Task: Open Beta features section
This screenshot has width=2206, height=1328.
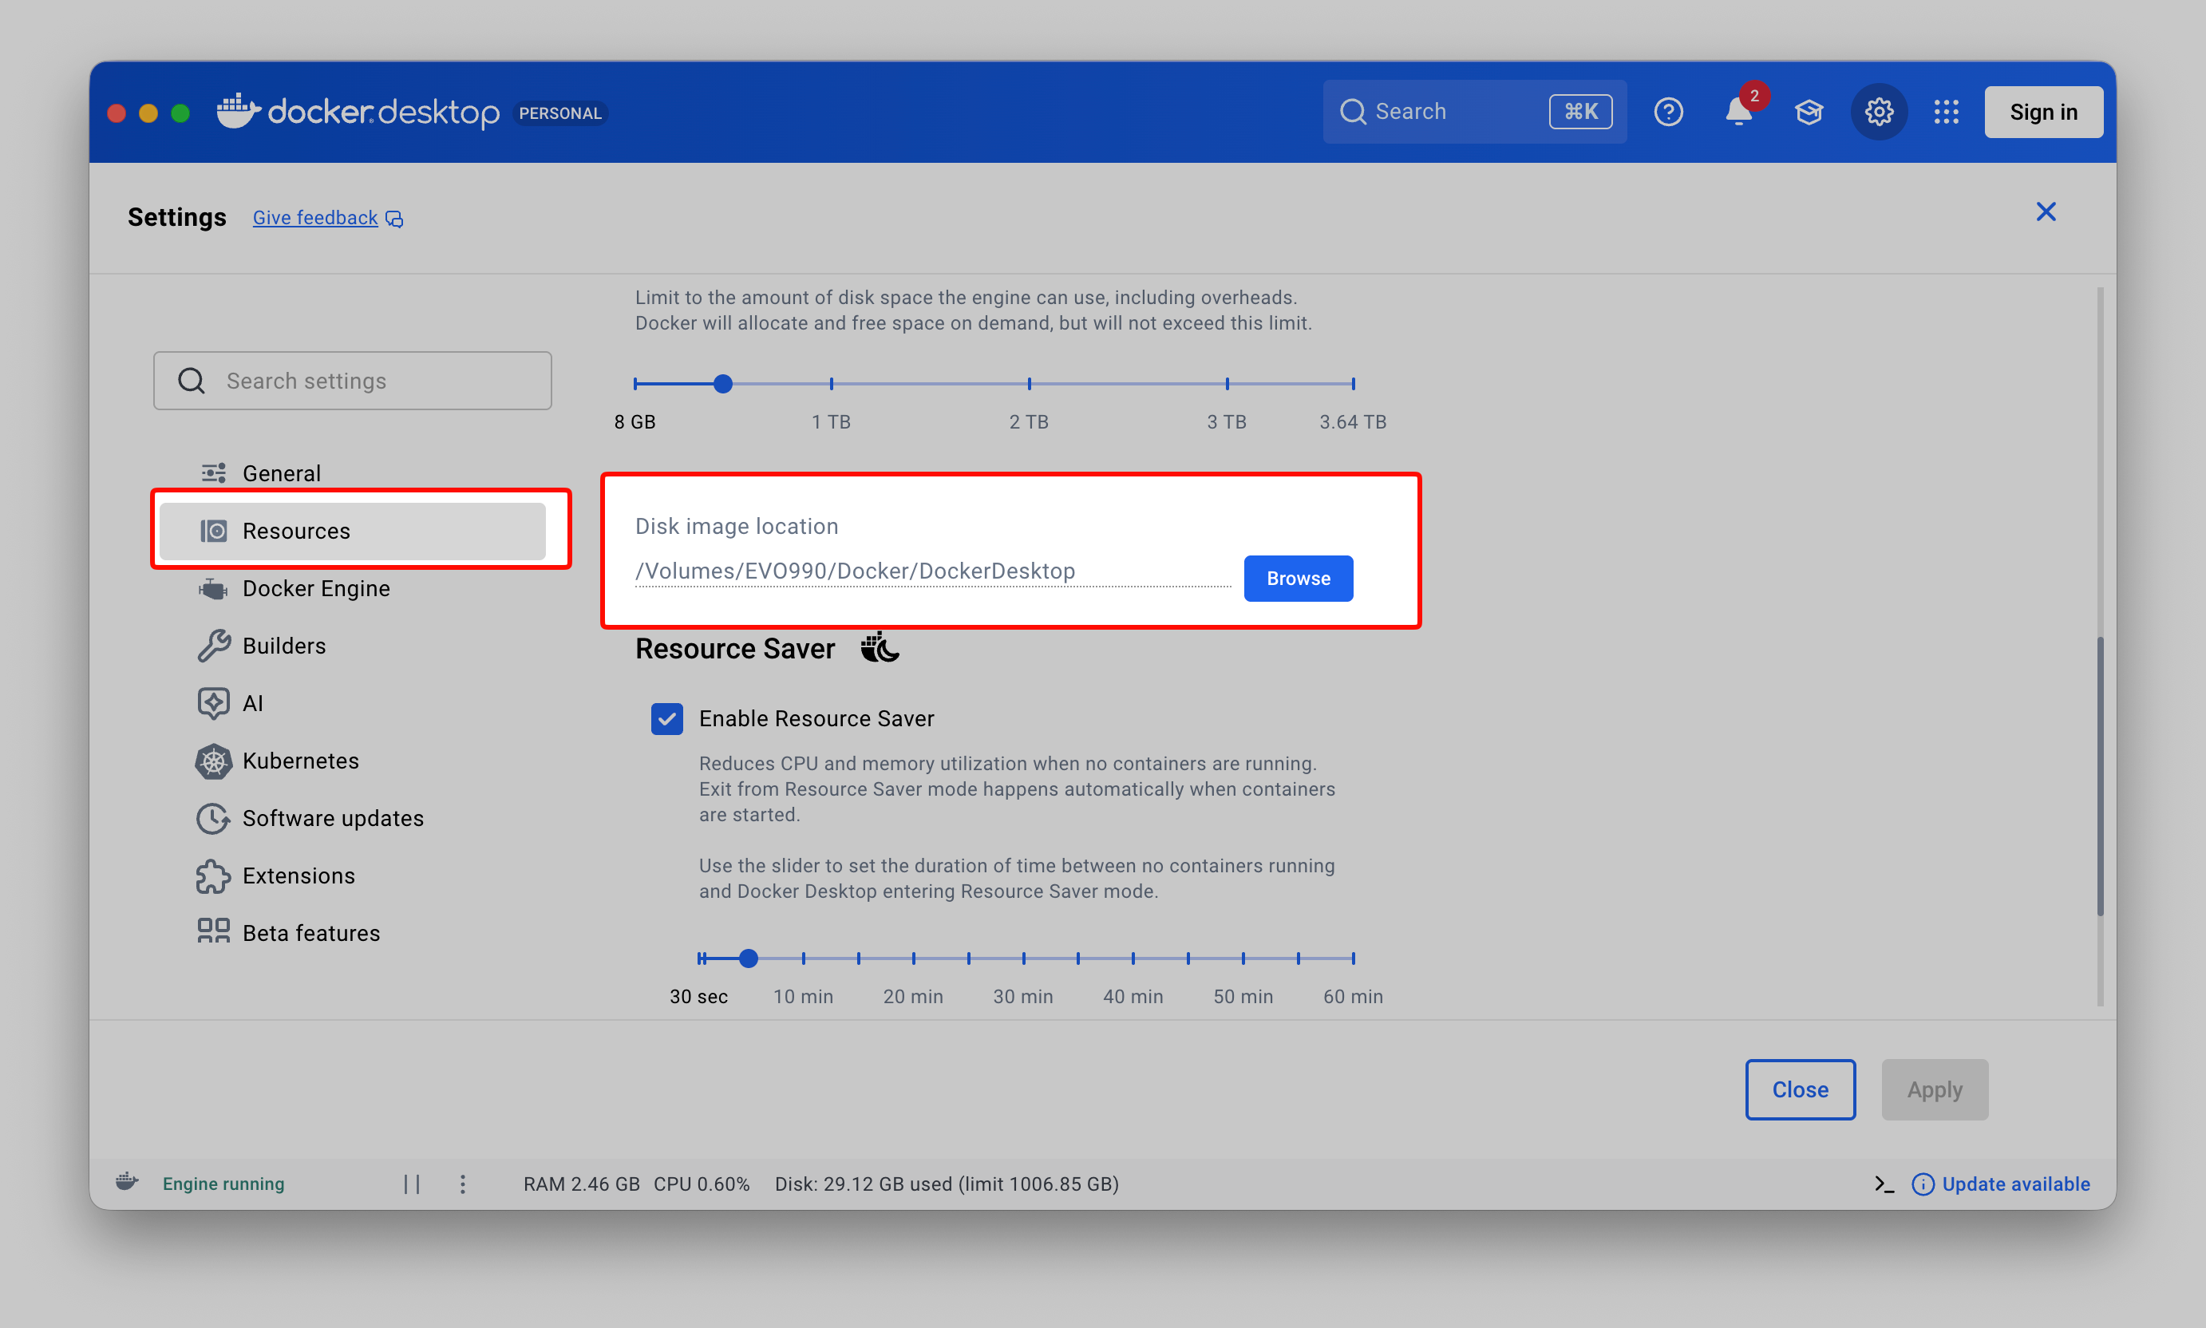Action: (353, 934)
